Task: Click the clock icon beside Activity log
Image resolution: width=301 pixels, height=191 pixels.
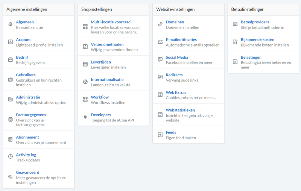Action: pos(11,156)
